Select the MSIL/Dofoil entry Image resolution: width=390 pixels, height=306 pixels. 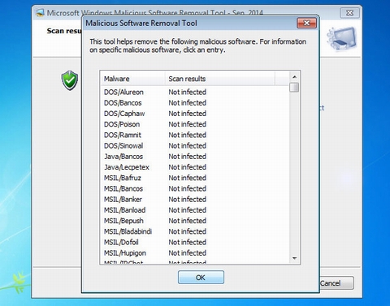(x=121, y=242)
